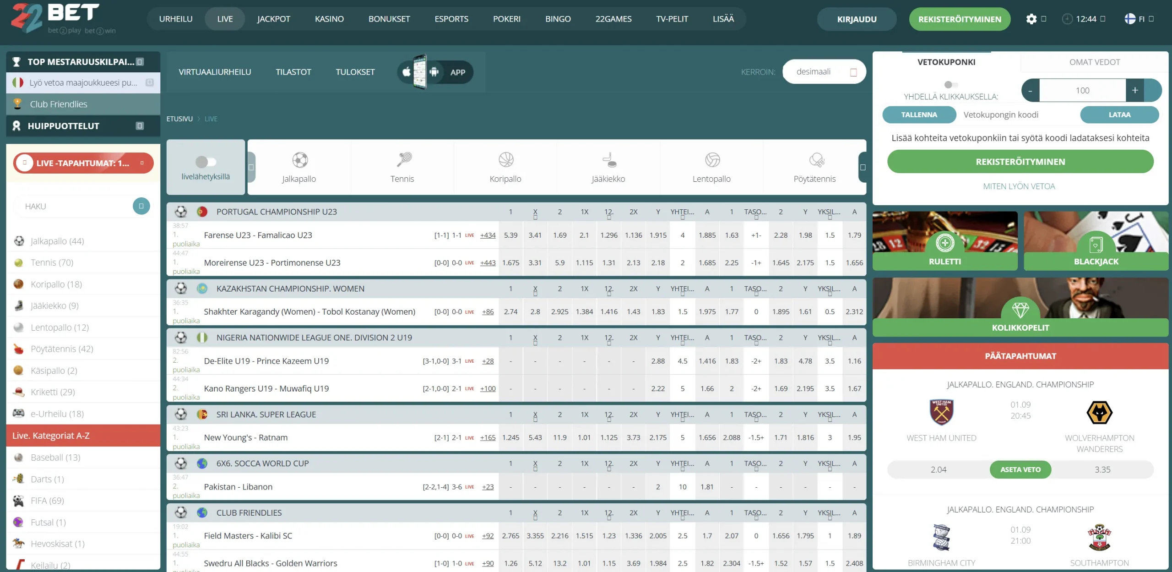Click the KIRJAUDU login button

click(857, 19)
